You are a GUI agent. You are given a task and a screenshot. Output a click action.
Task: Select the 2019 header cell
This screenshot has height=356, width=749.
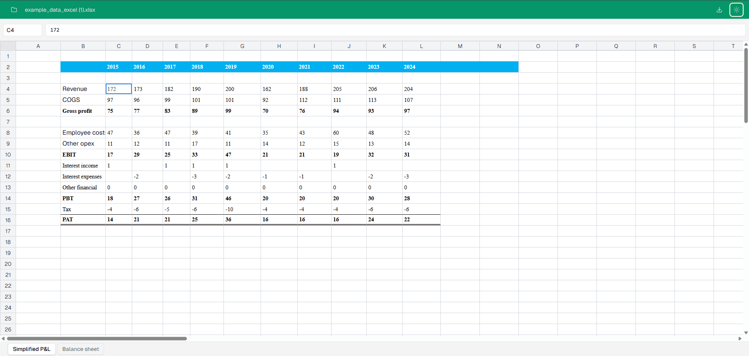coord(242,67)
